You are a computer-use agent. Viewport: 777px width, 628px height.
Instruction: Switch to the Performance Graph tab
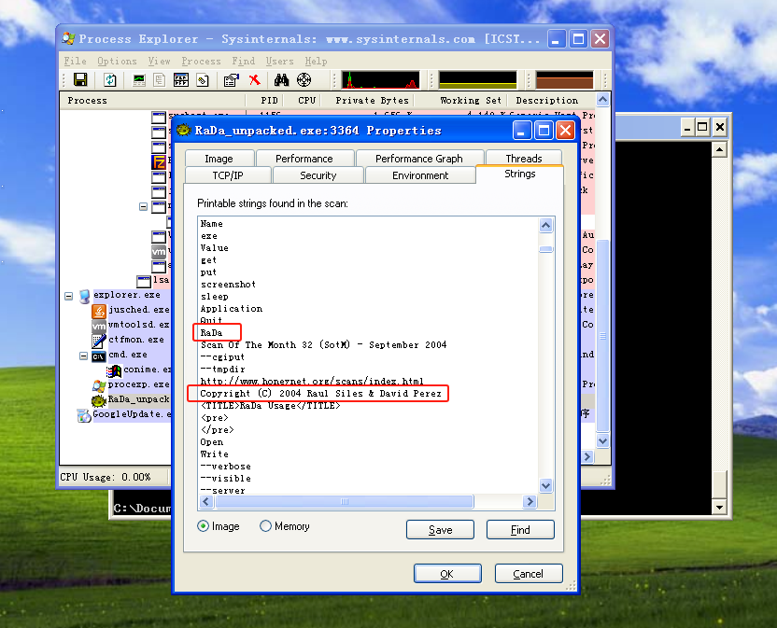pyautogui.click(x=419, y=159)
